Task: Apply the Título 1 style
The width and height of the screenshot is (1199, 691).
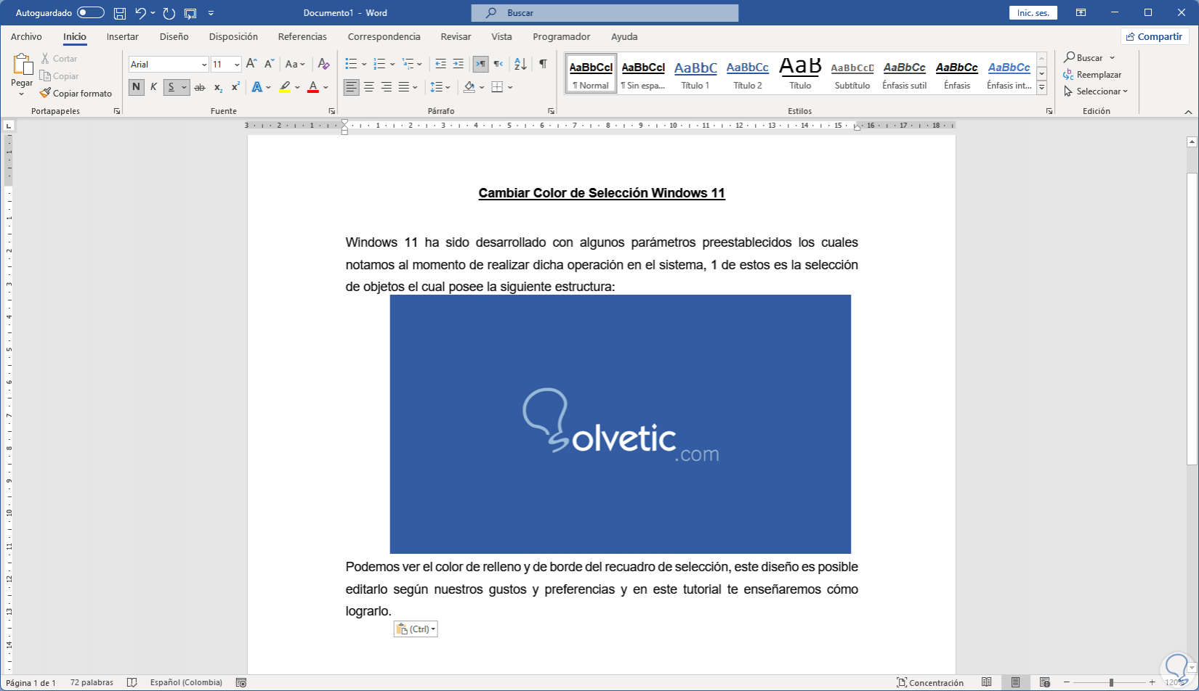Action: click(x=695, y=74)
